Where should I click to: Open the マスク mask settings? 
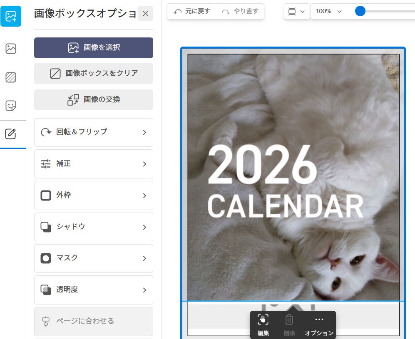pyautogui.click(x=94, y=258)
